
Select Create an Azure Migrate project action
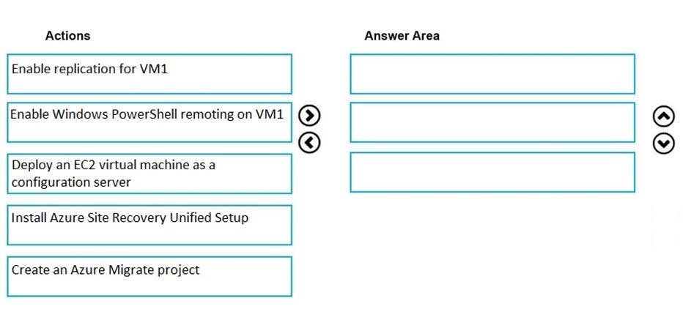click(x=149, y=277)
